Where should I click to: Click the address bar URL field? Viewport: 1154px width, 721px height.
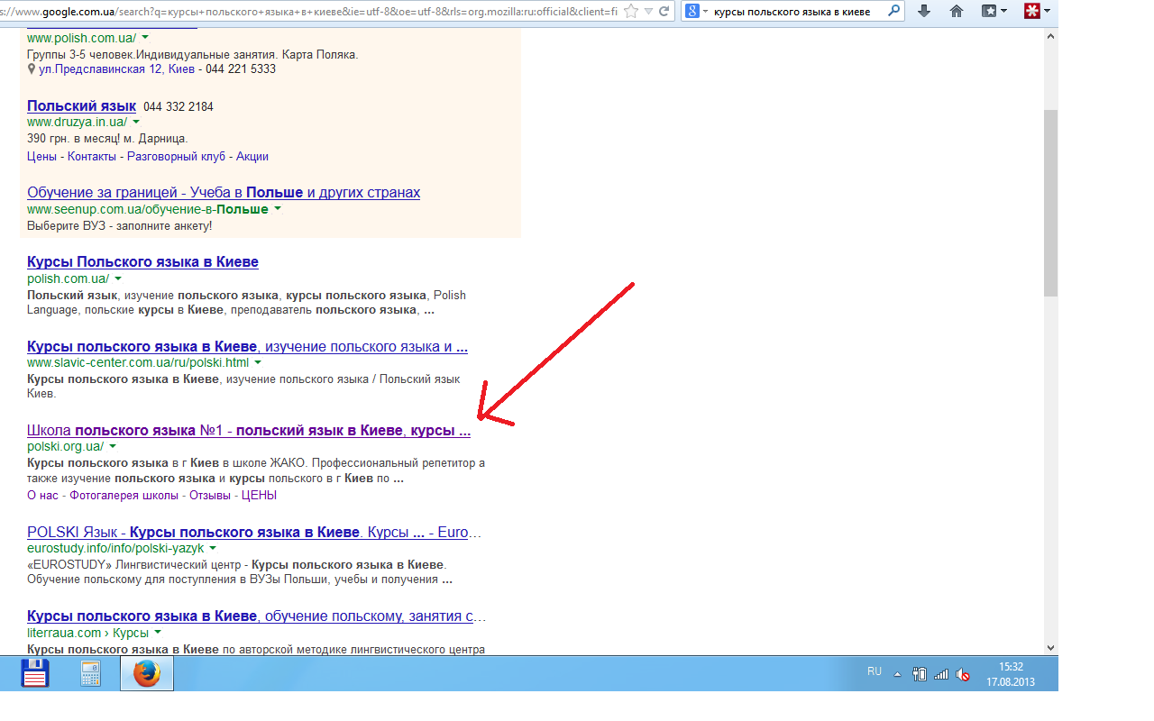(309, 12)
